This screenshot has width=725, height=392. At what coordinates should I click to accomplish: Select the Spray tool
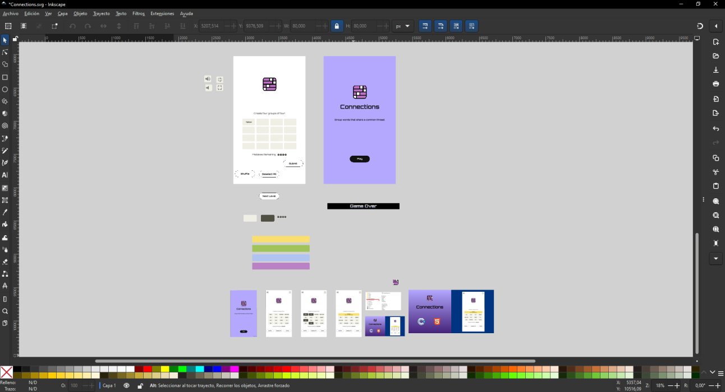(x=5, y=249)
